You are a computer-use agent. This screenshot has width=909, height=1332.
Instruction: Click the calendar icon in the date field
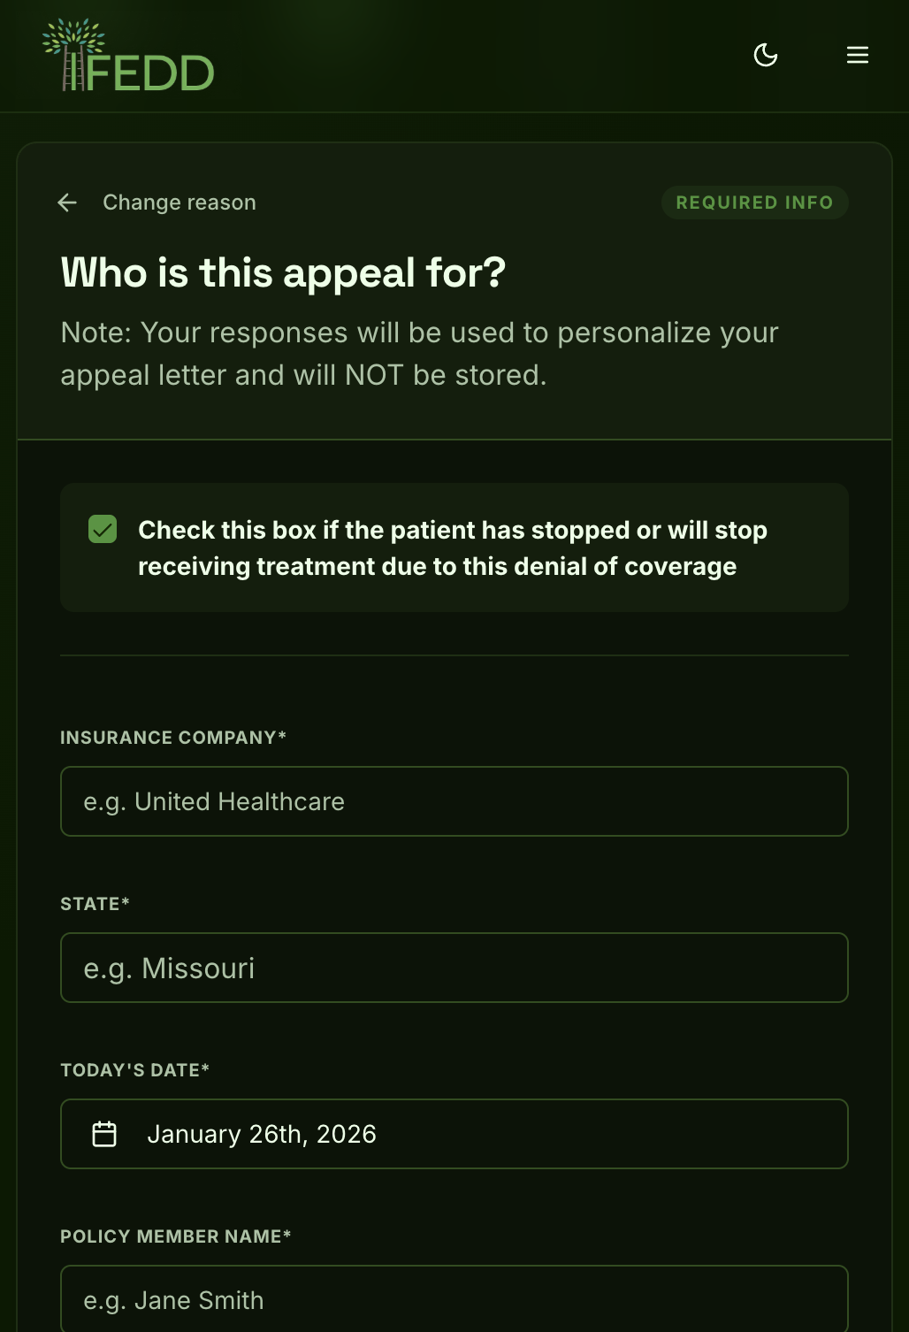click(x=104, y=1134)
